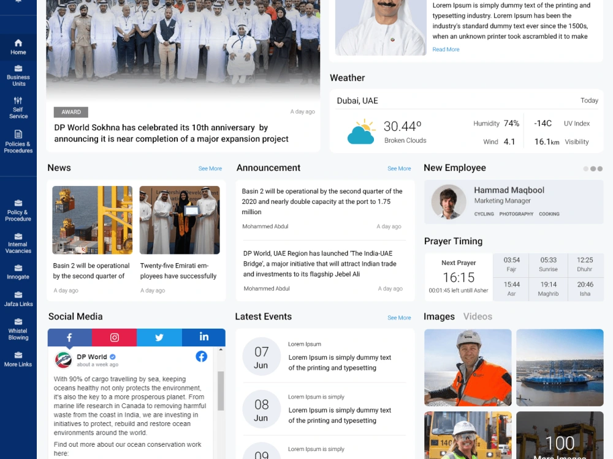Open the 08 Jun event entry
Image resolution: width=613 pixels, height=459 pixels.
coord(324,409)
